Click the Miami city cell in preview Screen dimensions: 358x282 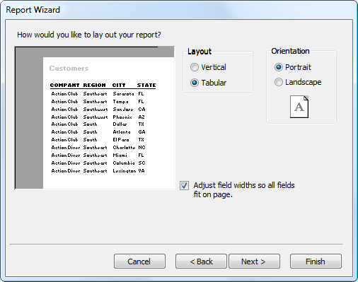[120, 155]
